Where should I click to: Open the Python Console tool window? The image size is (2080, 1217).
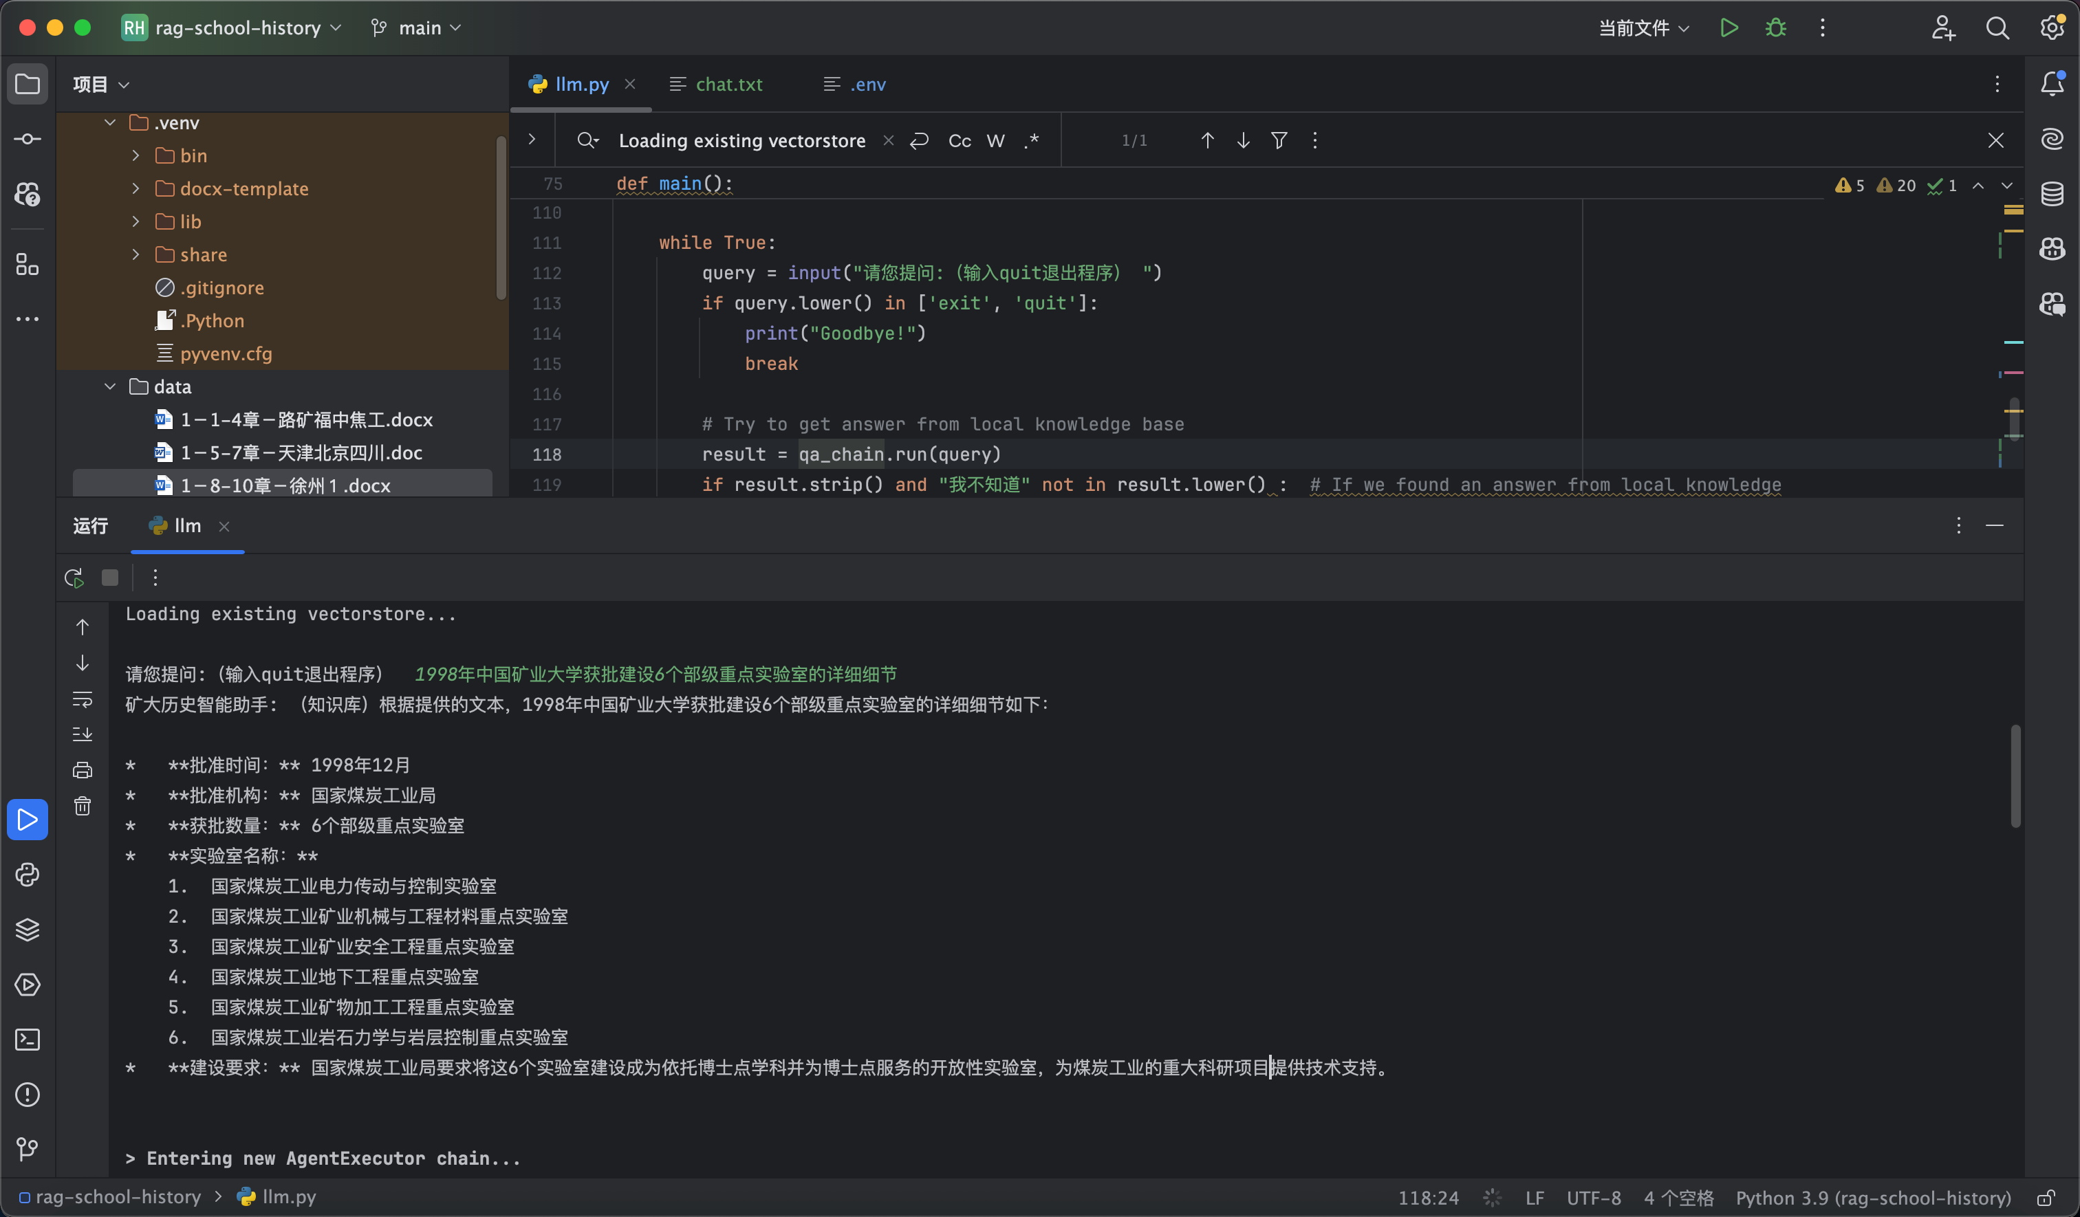click(x=28, y=875)
